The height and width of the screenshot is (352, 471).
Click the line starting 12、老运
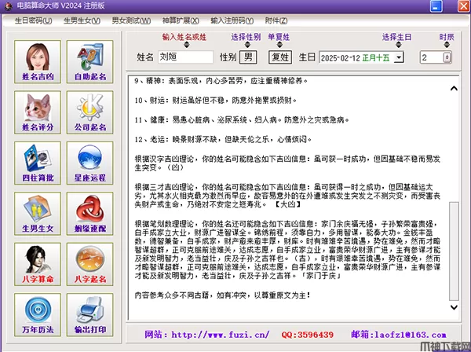point(223,140)
